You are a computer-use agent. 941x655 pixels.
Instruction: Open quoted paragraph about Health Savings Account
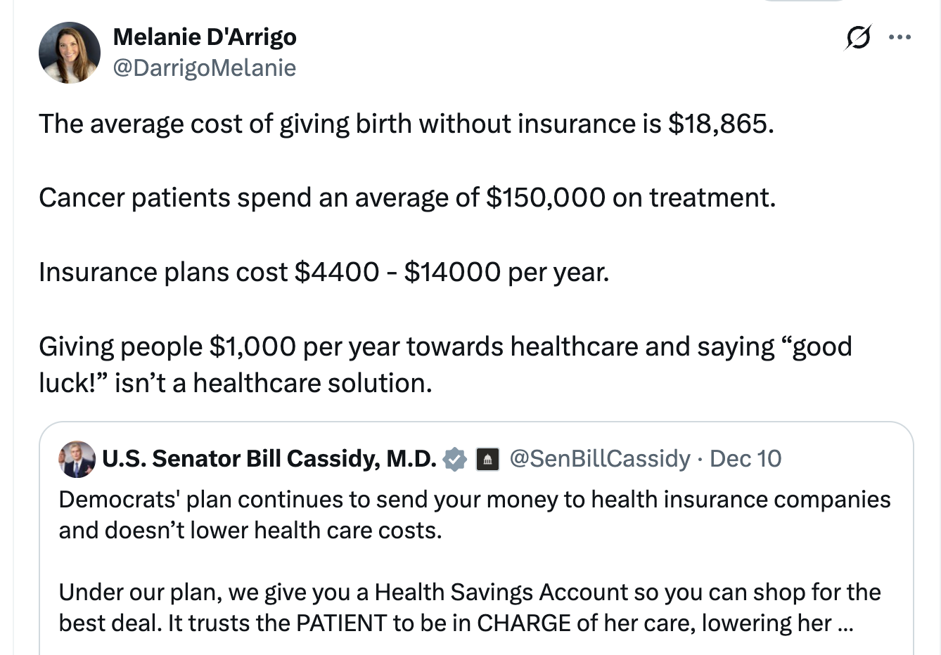click(x=469, y=607)
